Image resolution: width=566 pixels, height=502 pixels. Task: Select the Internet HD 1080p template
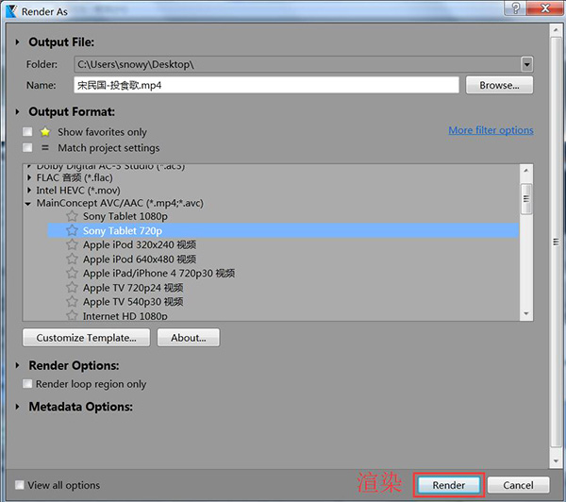(x=125, y=316)
